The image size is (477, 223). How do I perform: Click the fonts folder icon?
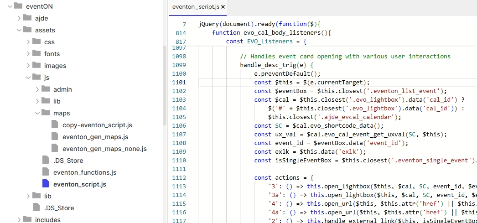[36, 54]
